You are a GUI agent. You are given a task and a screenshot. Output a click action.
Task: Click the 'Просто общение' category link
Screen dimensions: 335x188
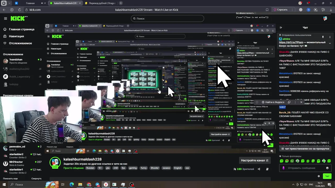point(73,168)
